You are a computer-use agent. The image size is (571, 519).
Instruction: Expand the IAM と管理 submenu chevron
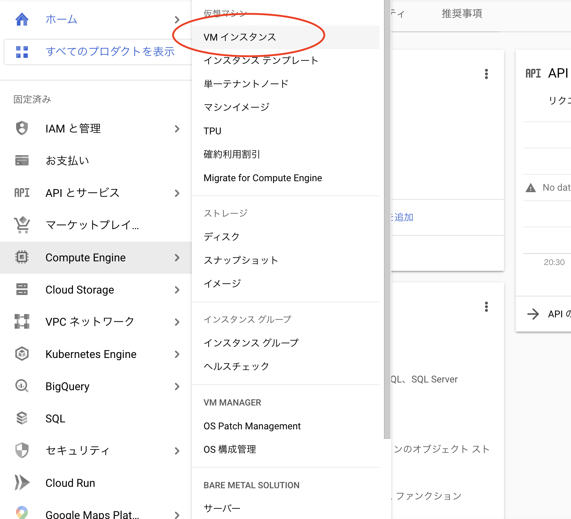point(177,128)
